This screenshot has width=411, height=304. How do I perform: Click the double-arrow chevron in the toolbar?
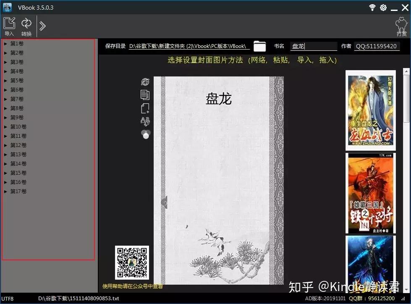point(42,25)
